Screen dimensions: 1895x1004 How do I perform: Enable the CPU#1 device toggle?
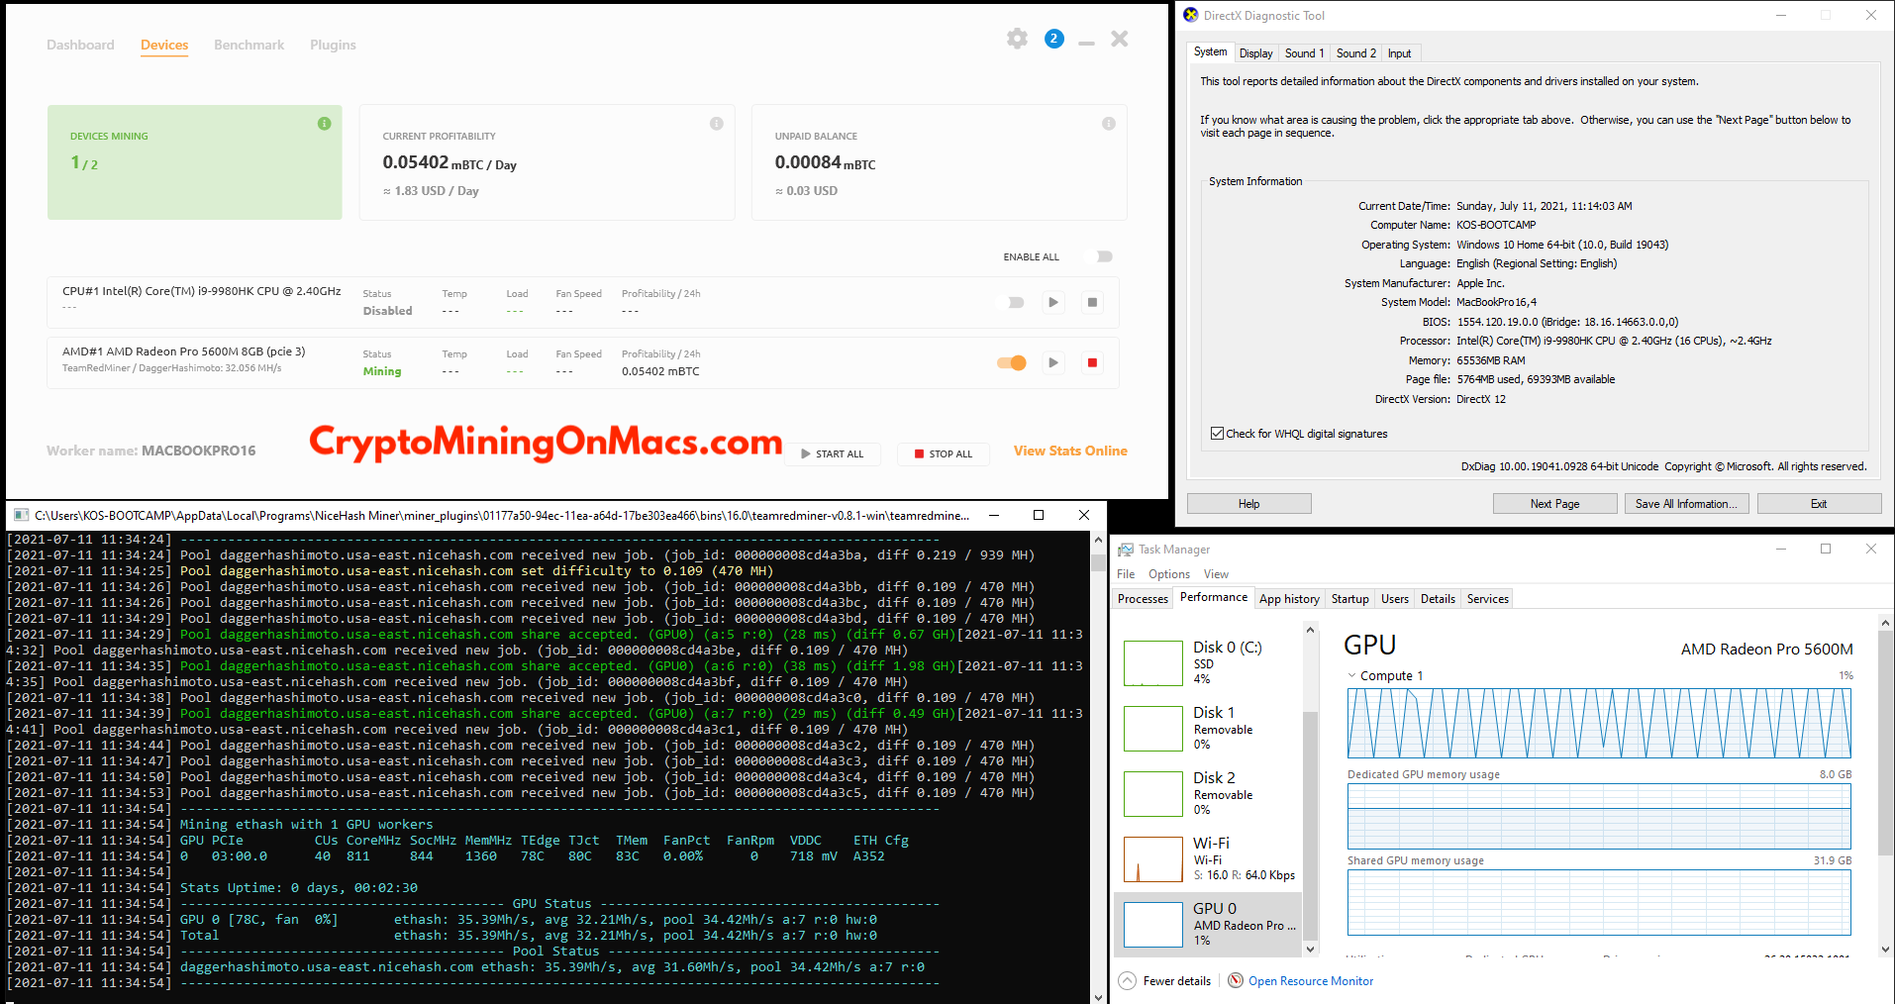(x=1013, y=302)
